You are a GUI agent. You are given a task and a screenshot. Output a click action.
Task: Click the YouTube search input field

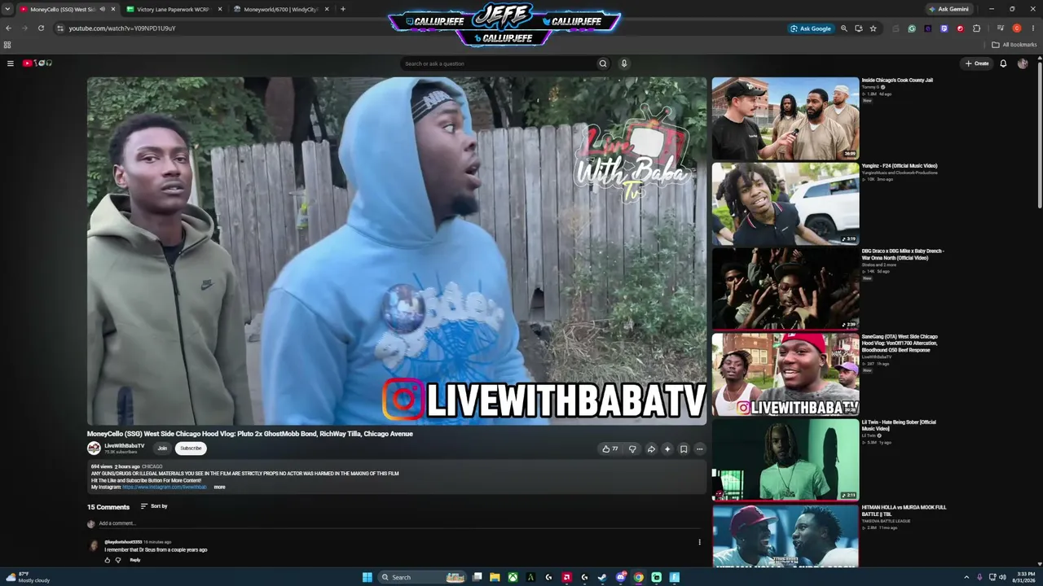click(499, 63)
